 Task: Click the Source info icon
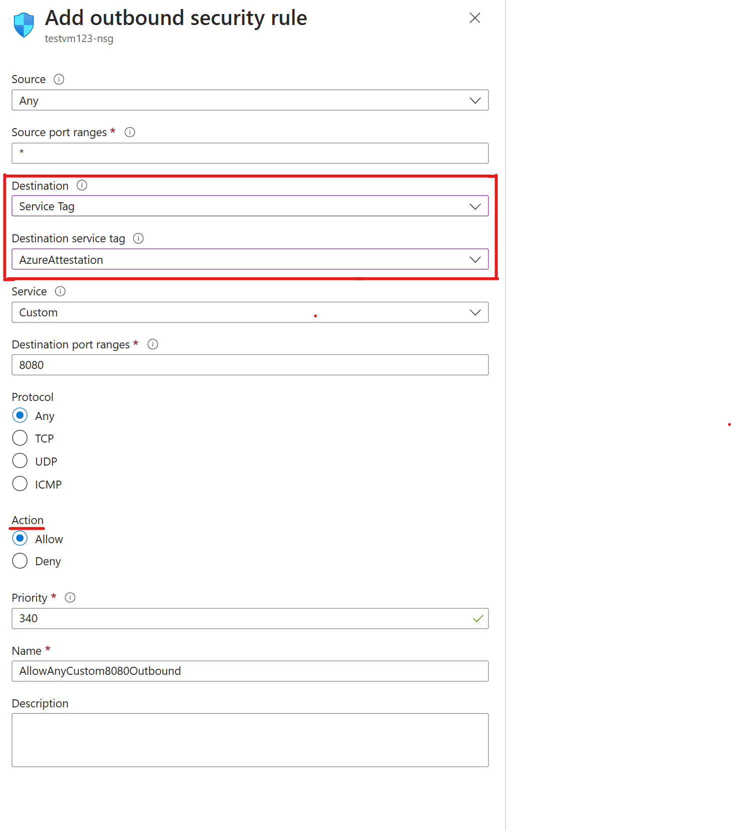point(59,79)
